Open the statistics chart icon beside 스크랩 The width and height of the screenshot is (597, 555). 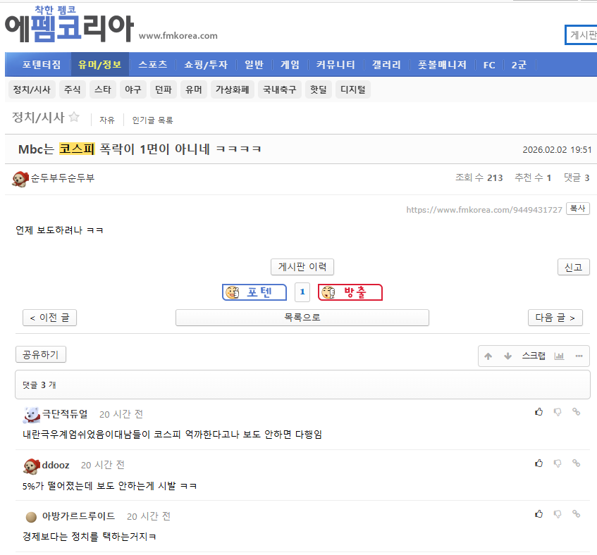[x=559, y=356]
